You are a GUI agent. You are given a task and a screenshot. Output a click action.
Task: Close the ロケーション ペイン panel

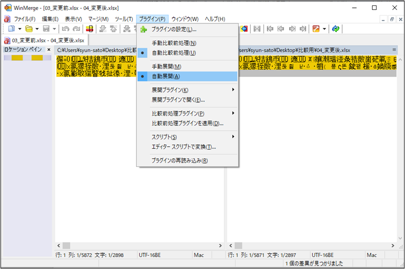coord(49,50)
